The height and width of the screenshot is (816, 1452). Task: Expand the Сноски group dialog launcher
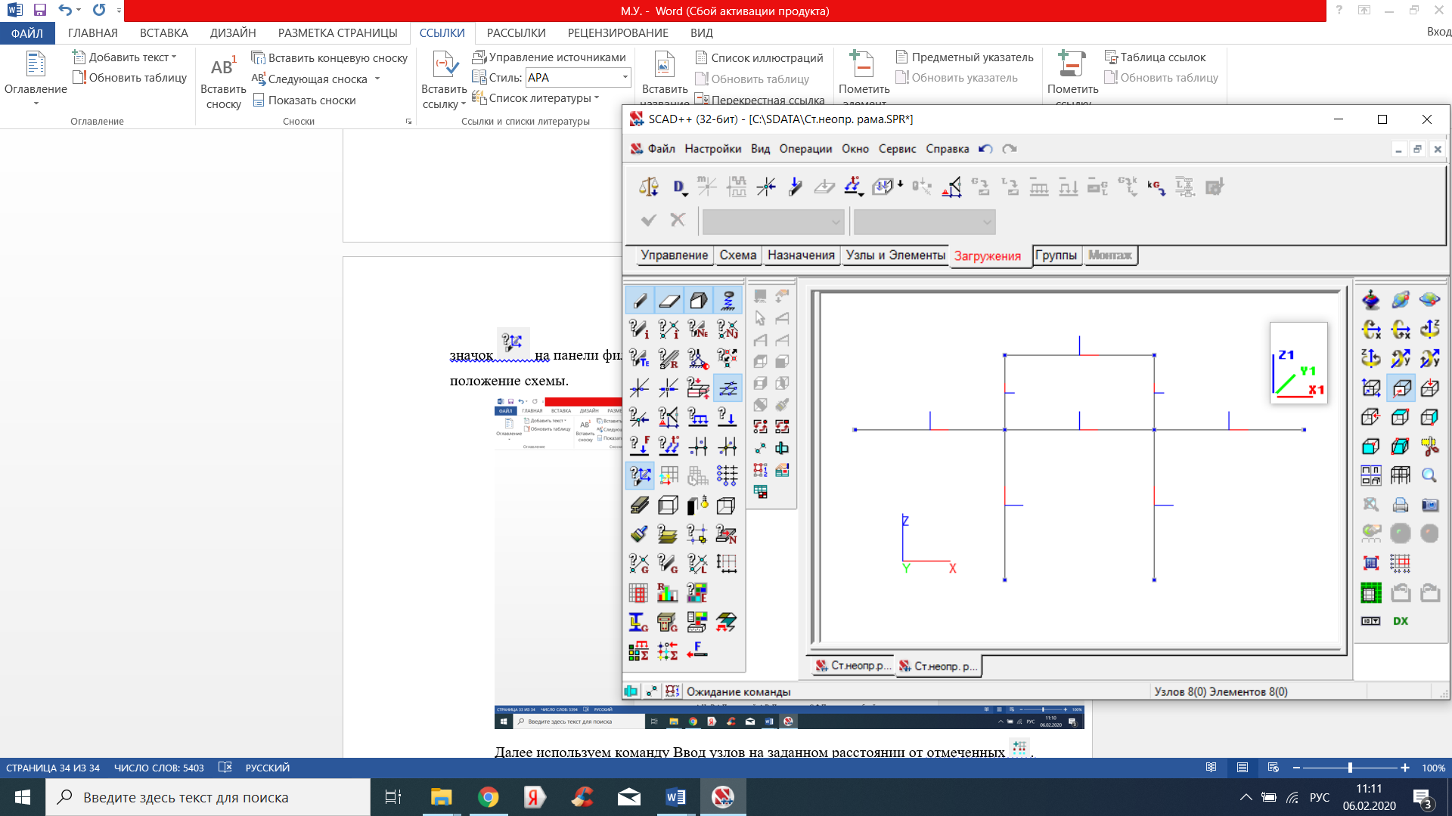(409, 122)
